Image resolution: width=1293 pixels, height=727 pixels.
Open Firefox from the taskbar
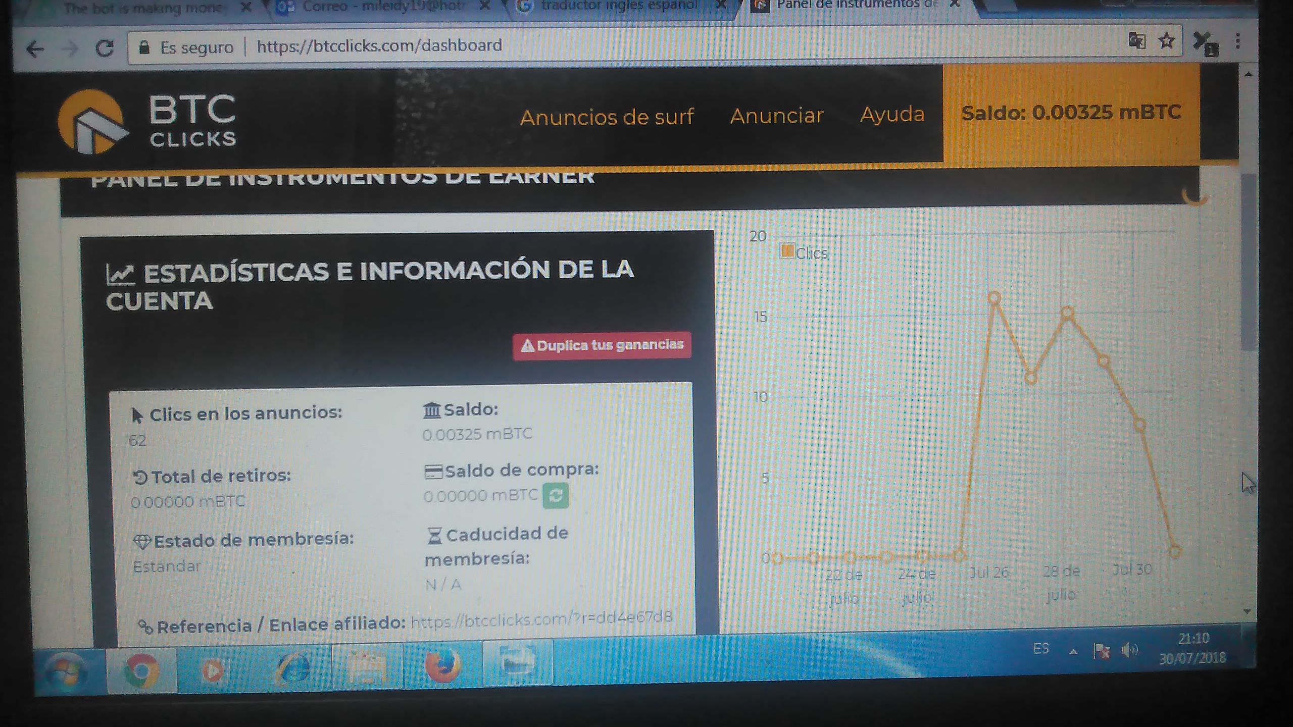(442, 666)
